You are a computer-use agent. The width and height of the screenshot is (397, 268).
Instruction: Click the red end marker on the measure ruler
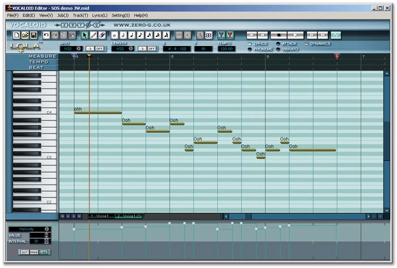(x=337, y=56)
